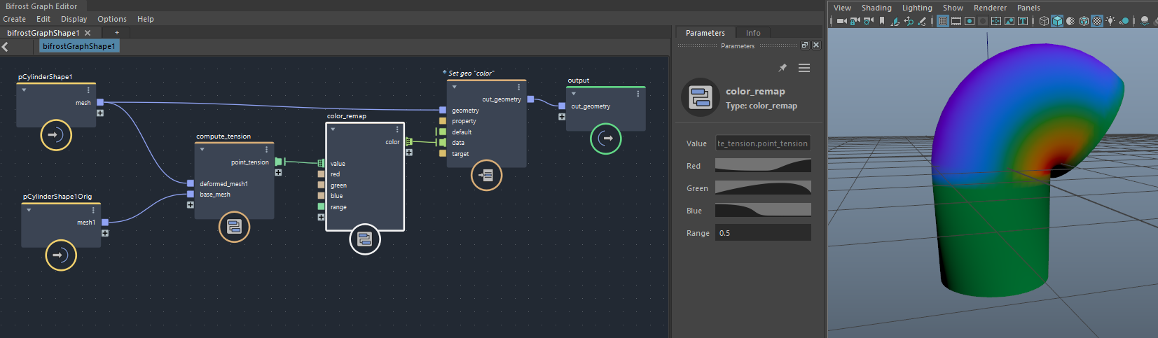Click the Set geo color node icon

coord(487,175)
